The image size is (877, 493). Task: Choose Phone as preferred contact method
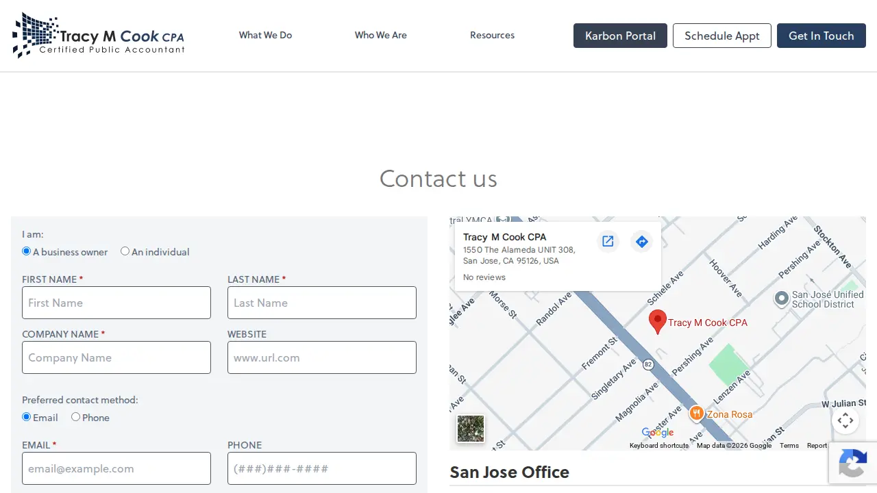(75, 417)
